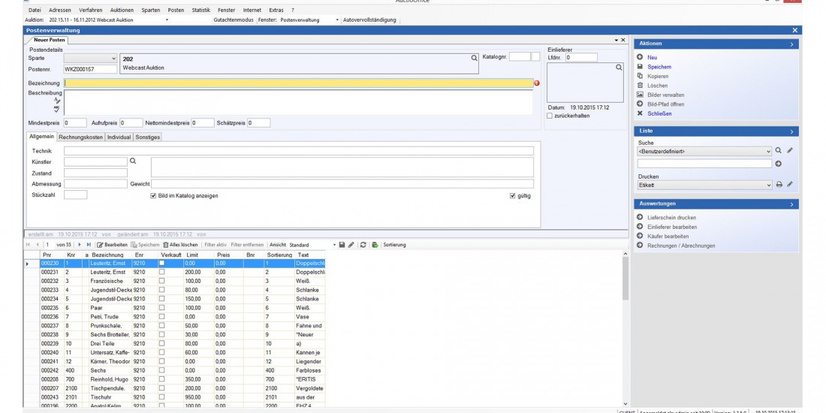Click Lieferschein drucken under Auswertungen
826x413 pixels.
pos(671,218)
